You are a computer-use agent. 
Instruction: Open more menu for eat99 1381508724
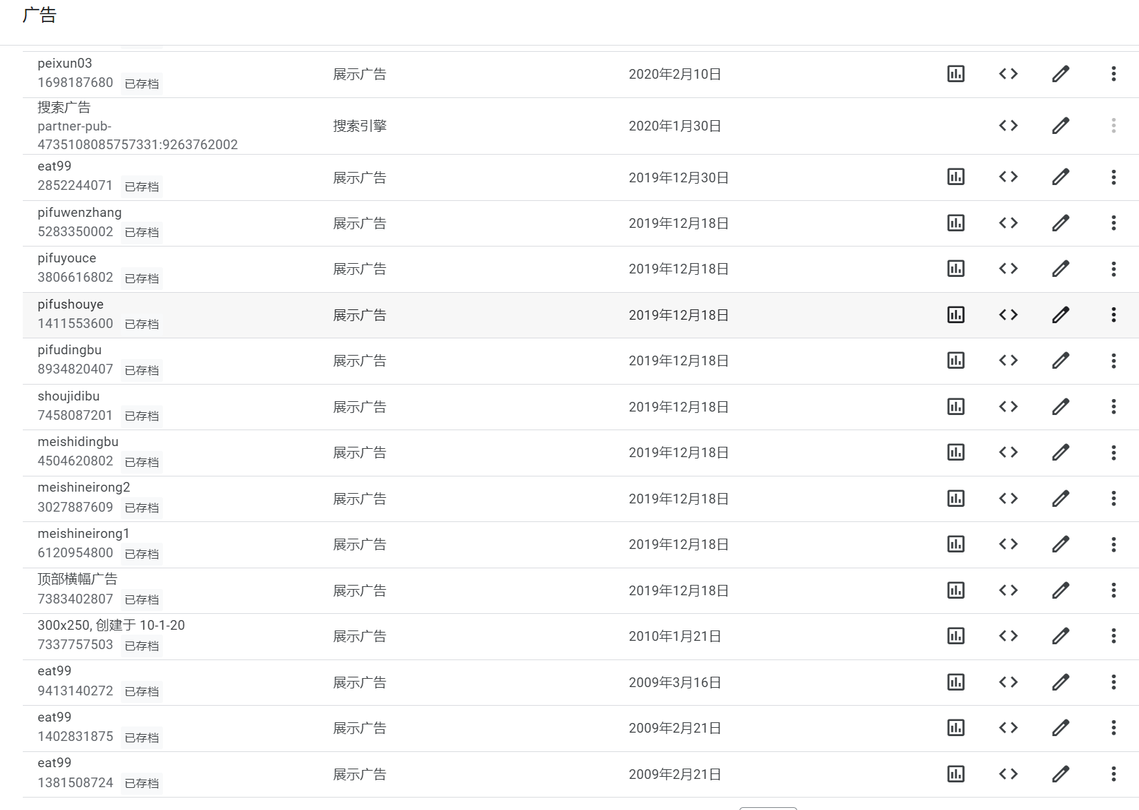[1113, 774]
